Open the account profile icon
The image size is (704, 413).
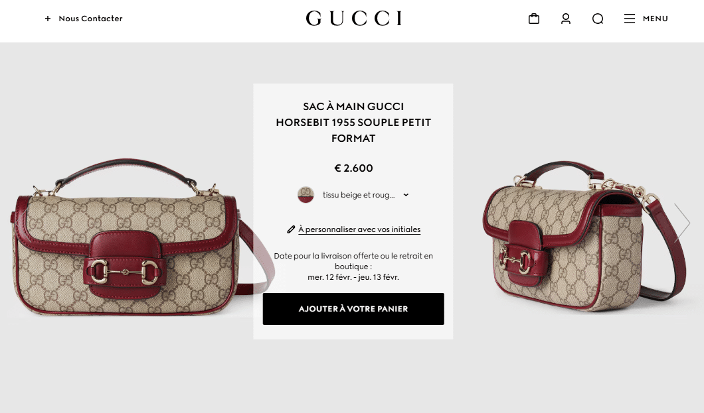coord(566,19)
